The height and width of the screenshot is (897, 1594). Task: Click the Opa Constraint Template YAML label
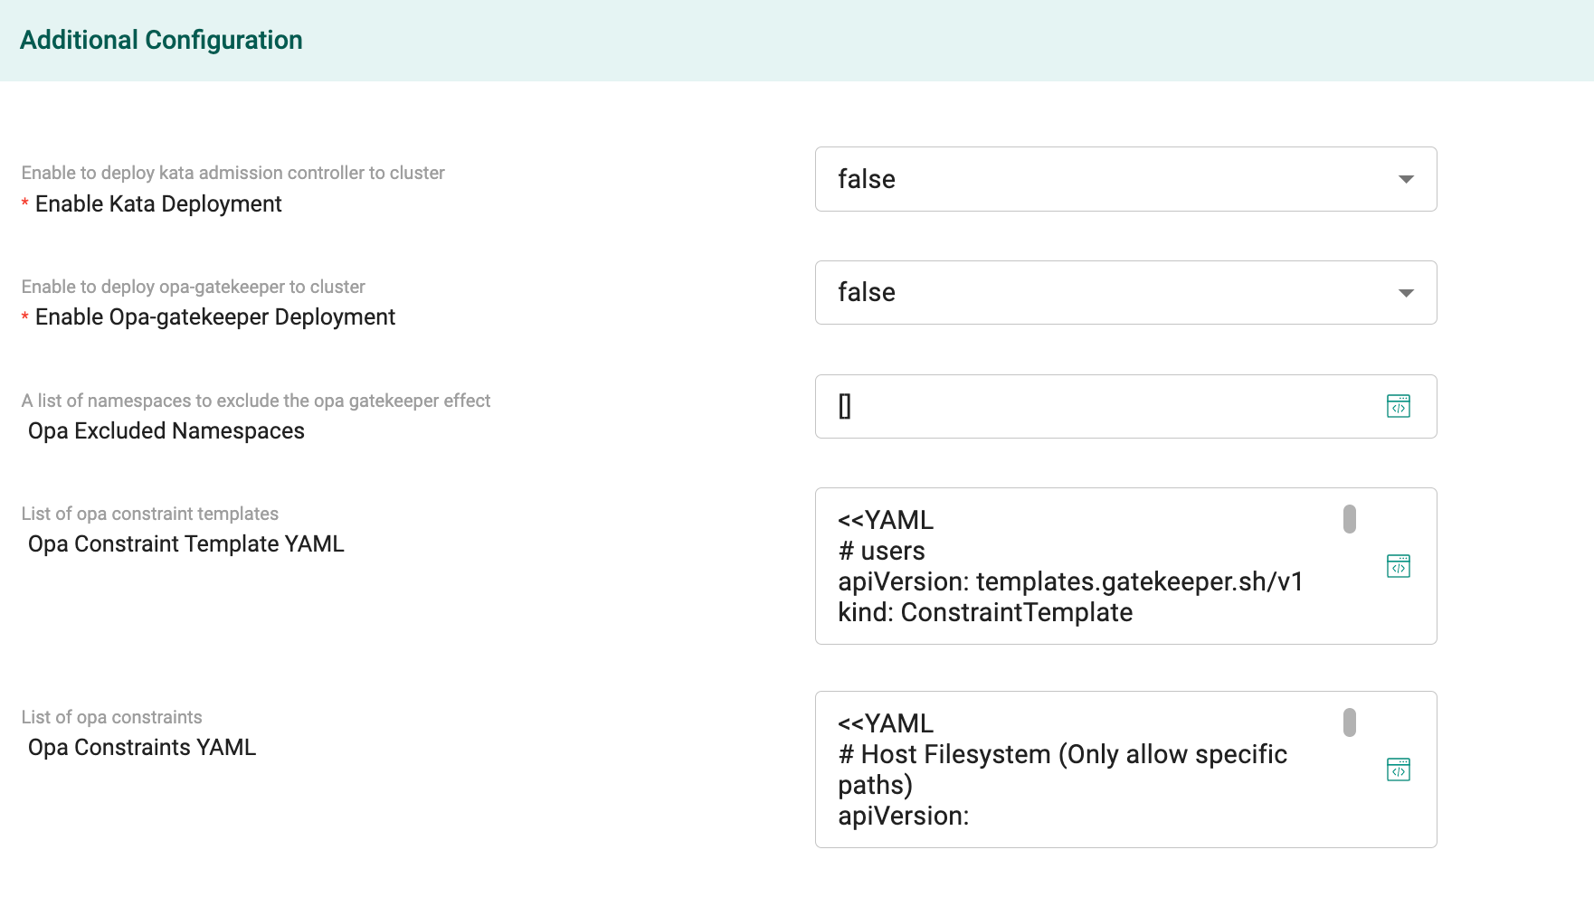186,544
